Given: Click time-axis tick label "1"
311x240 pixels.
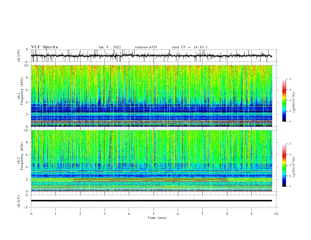Looking at the screenshot, I should [x=55, y=214].
